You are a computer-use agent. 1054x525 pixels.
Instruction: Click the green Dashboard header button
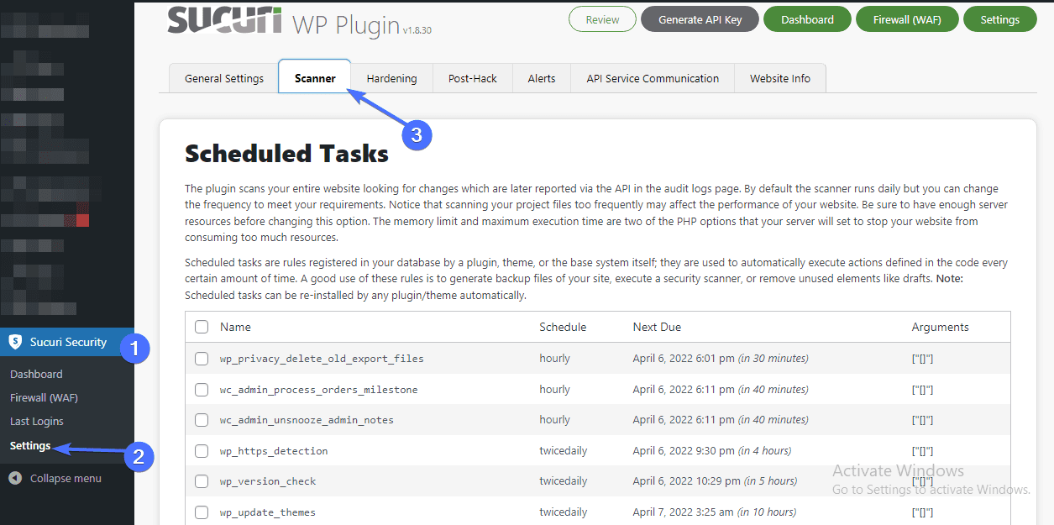point(807,19)
